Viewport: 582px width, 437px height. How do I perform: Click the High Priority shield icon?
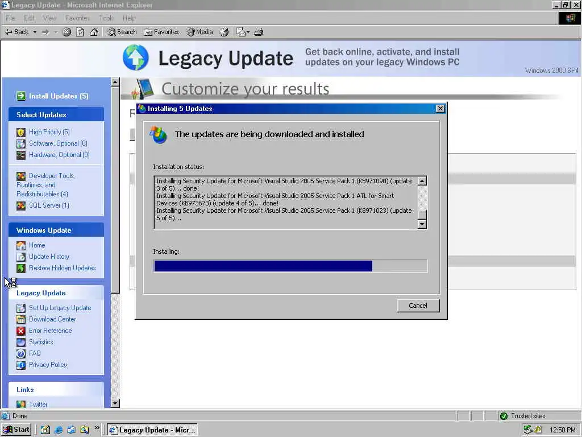[x=21, y=132]
